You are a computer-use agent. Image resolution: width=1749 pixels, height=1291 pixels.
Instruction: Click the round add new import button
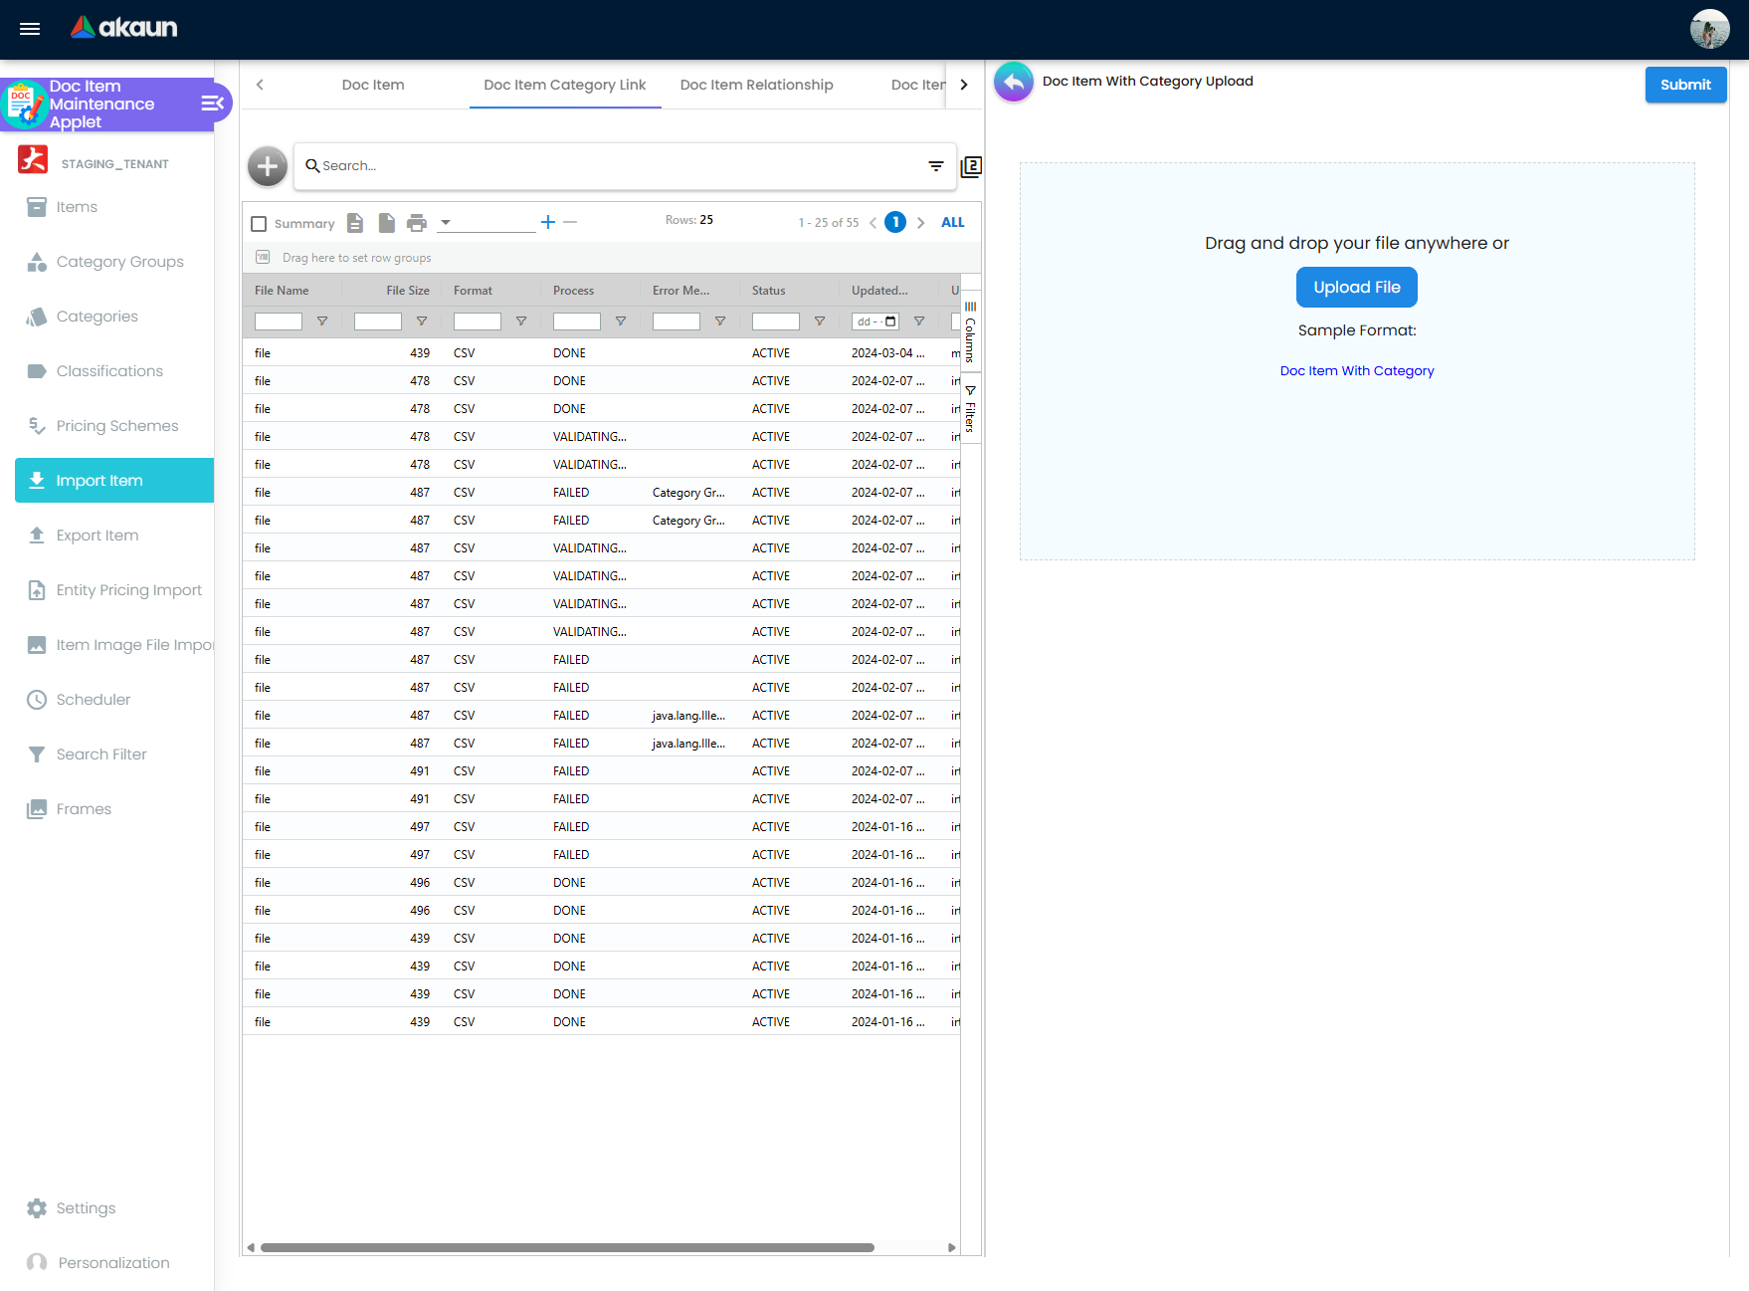coord(268,166)
